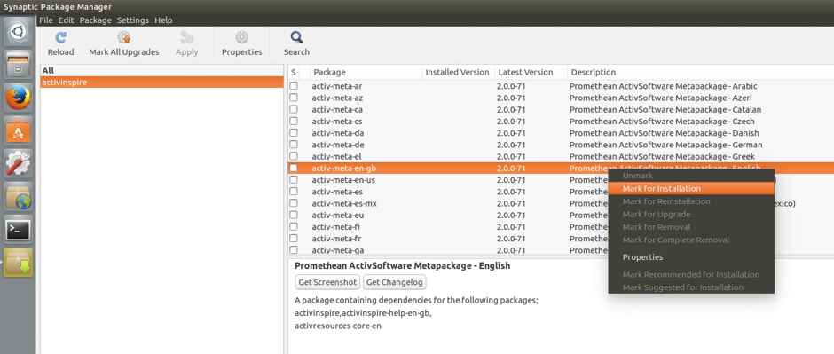Click the Greek metapackage description
This screenshot has height=354, width=834.
[662, 156]
